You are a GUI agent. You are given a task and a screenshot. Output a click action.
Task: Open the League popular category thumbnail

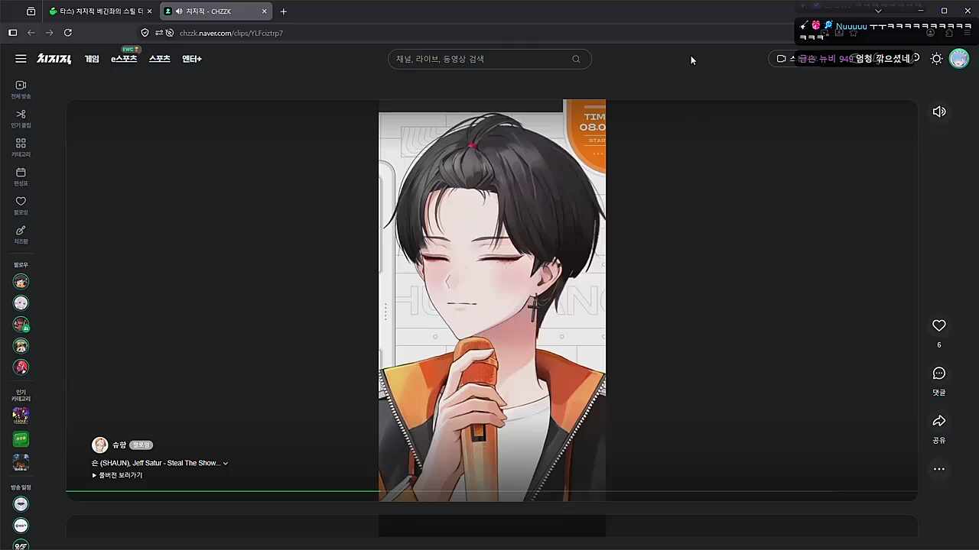point(21,416)
